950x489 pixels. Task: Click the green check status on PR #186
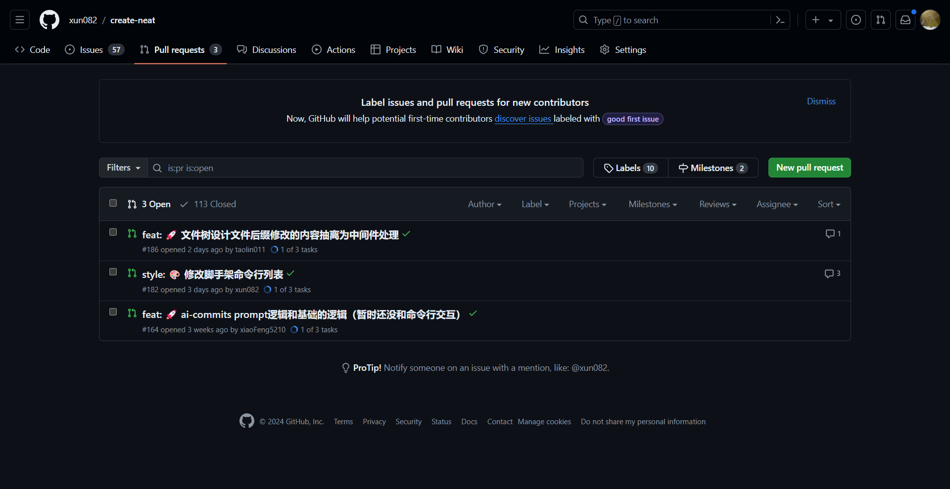coord(406,234)
